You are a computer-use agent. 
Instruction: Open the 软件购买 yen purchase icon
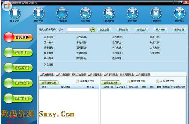[179, 13]
